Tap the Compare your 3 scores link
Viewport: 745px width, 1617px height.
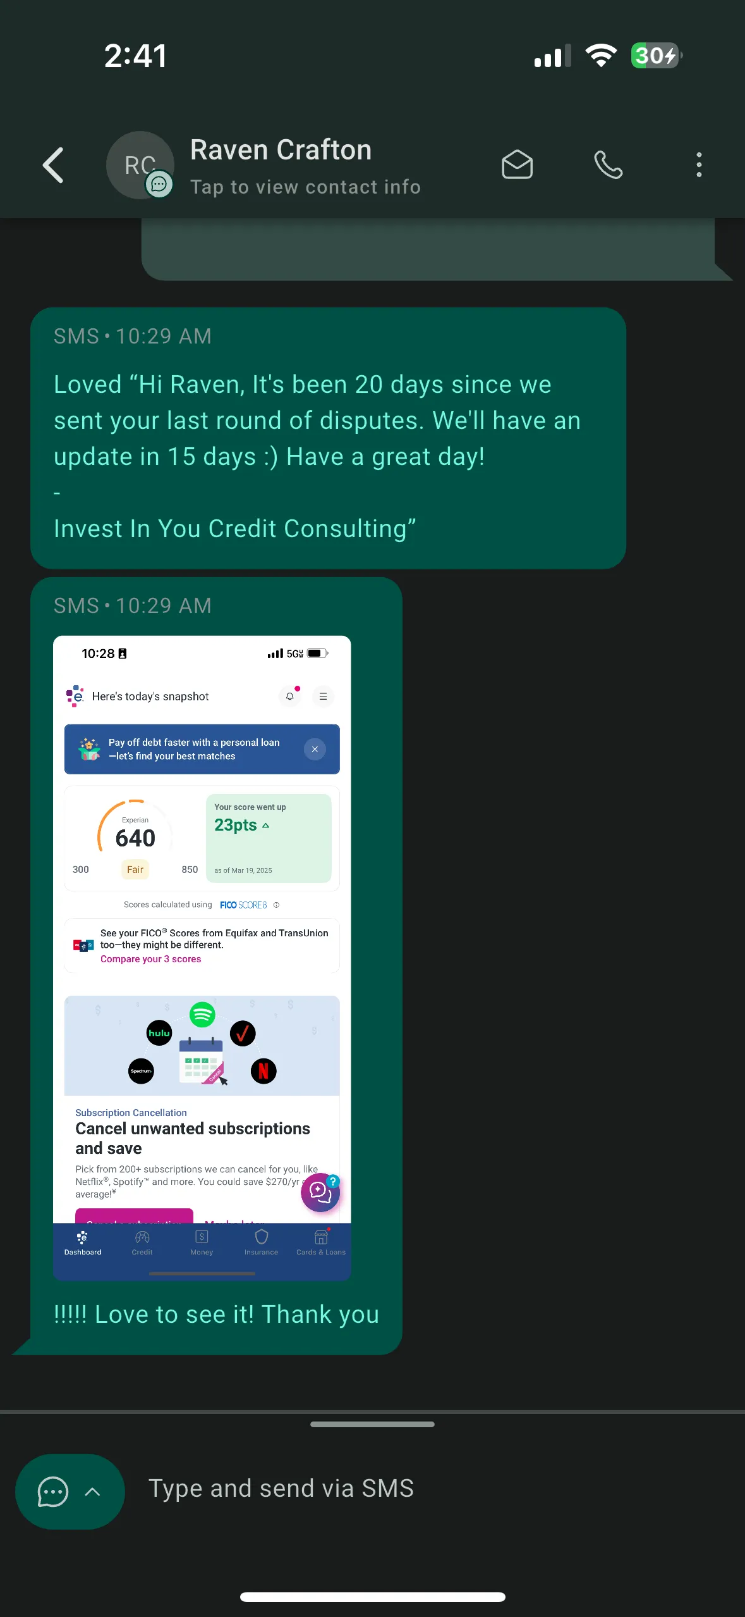point(151,959)
